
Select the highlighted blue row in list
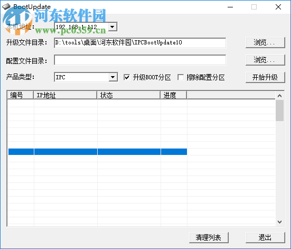pyautogui.click(x=98, y=152)
